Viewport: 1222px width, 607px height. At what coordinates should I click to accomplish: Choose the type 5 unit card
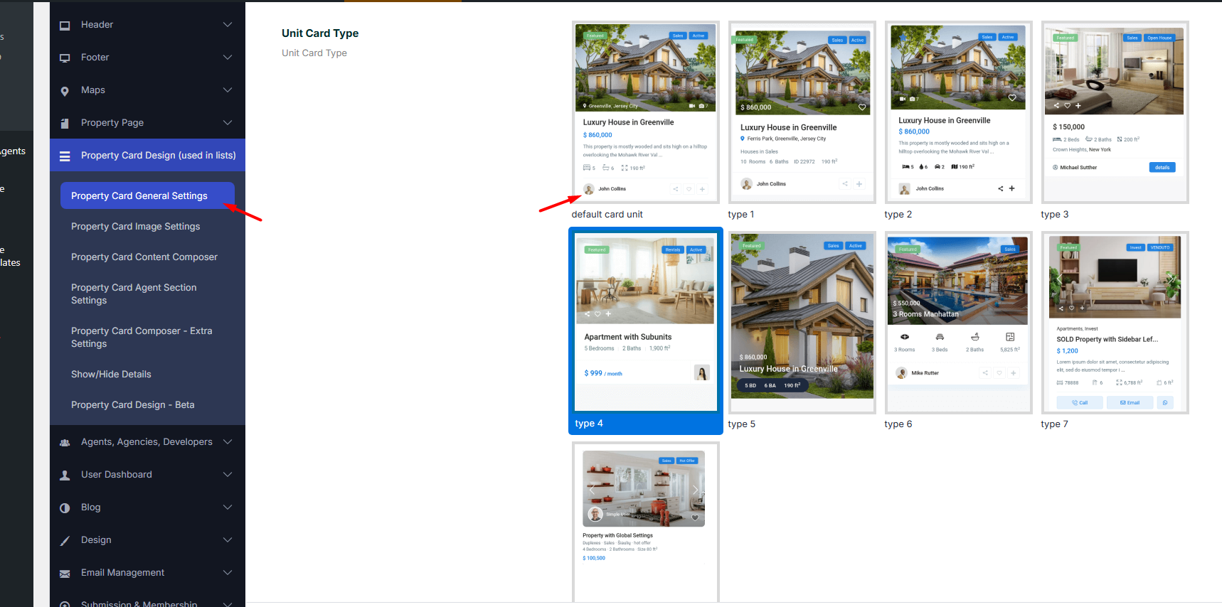pos(802,322)
